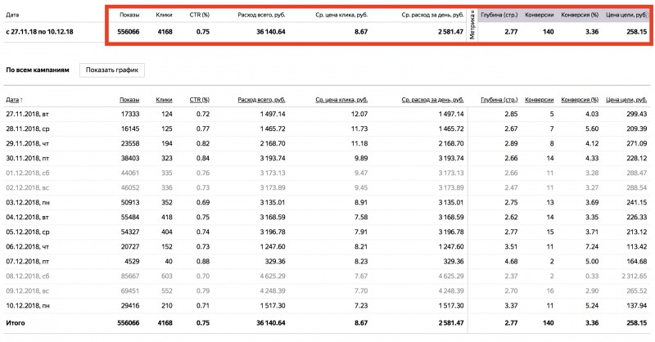655x342 pixels.
Task: Click the Итого totals row label
Action: click(x=16, y=325)
